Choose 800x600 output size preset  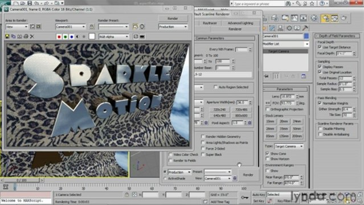point(241,116)
